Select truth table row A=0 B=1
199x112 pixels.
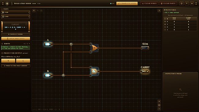[x=180, y=24]
